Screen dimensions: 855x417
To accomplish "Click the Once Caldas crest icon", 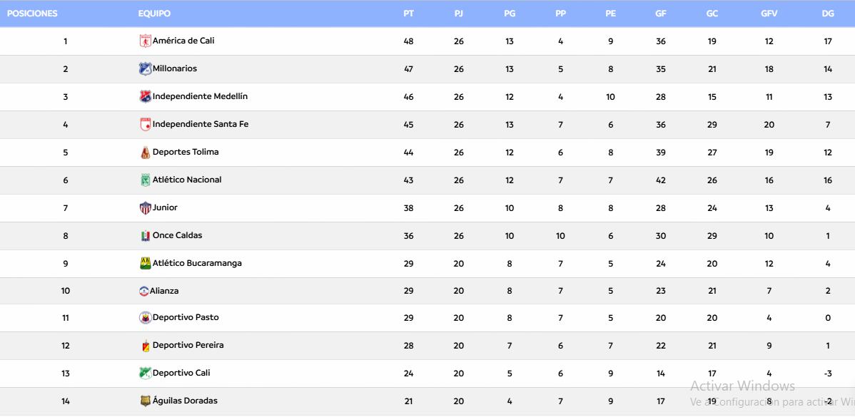I will 145,236.
